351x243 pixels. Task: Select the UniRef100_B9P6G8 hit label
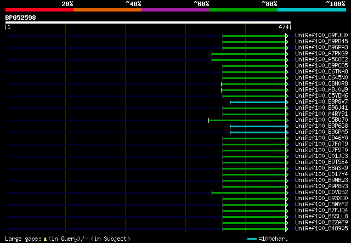[x=321, y=126]
